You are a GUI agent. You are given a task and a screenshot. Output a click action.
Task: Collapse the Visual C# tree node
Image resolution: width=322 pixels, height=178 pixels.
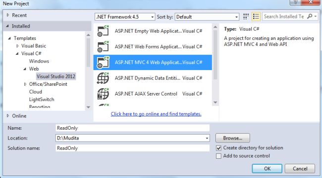[17, 54]
